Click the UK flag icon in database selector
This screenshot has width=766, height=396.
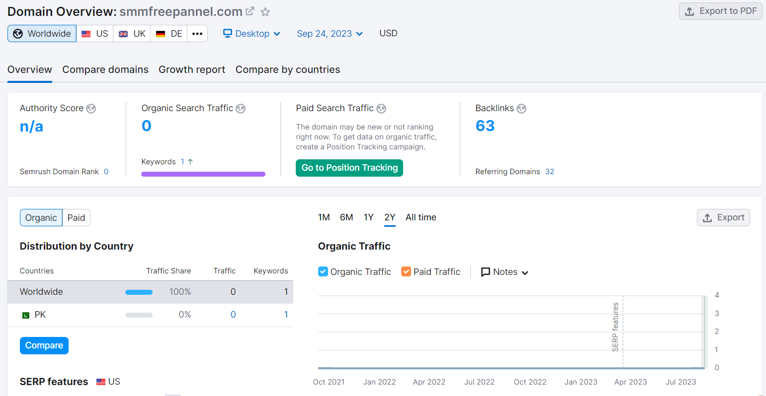pos(123,34)
